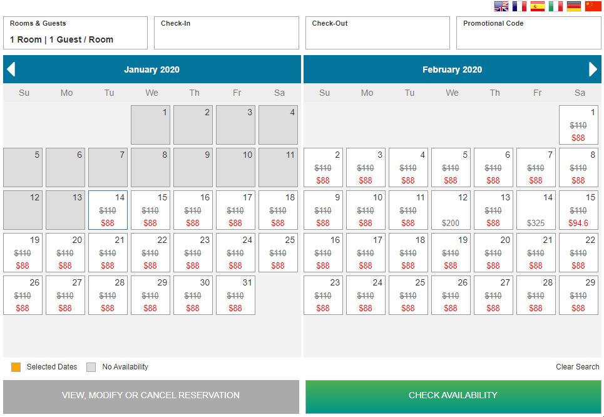The image size is (604, 417).
Task: Choose the Spanish flag language
Action: coord(538,6)
